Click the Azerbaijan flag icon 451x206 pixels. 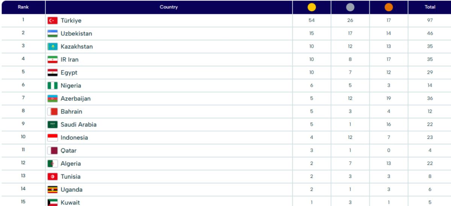(53, 99)
